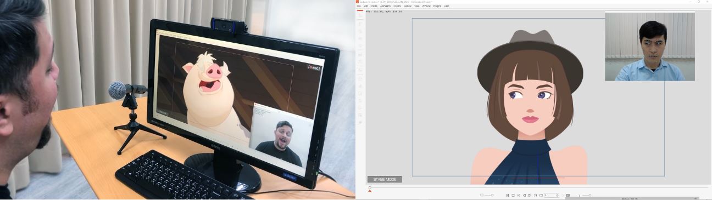Click the female character on stage

tap(529, 107)
